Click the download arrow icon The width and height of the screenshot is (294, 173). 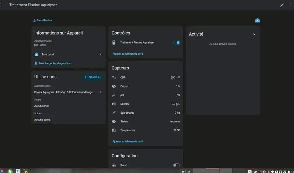36,63
